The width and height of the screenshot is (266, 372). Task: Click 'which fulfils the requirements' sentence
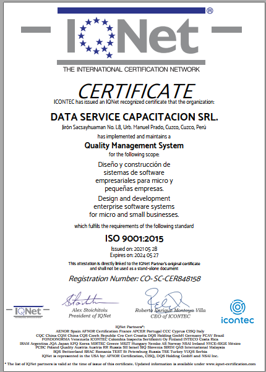134,226
